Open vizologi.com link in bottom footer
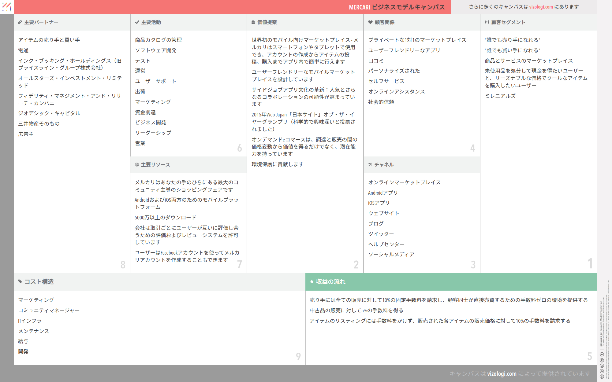Image resolution: width=612 pixels, height=382 pixels. point(502,373)
